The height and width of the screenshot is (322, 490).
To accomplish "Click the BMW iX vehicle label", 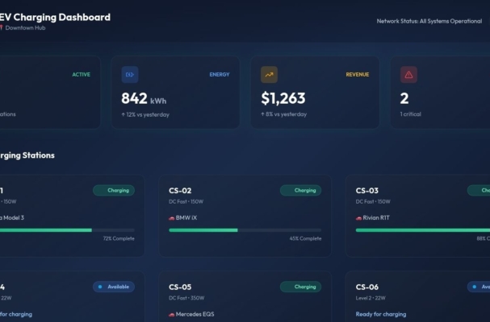I will point(186,218).
